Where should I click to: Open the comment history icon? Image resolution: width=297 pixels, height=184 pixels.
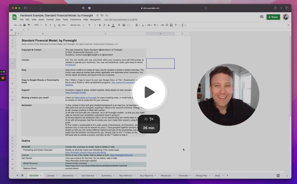(262, 17)
